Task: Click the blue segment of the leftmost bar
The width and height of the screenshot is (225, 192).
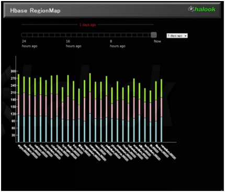Action: tap(18, 129)
